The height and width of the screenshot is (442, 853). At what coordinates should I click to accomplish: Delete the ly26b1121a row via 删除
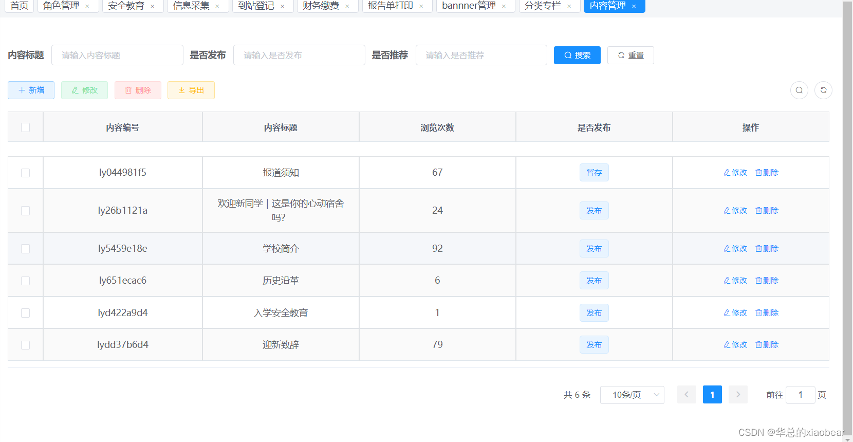tap(767, 211)
